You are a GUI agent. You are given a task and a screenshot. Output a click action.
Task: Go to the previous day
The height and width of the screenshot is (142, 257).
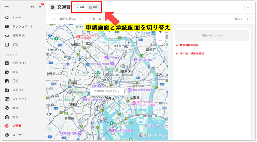coord(54,19)
